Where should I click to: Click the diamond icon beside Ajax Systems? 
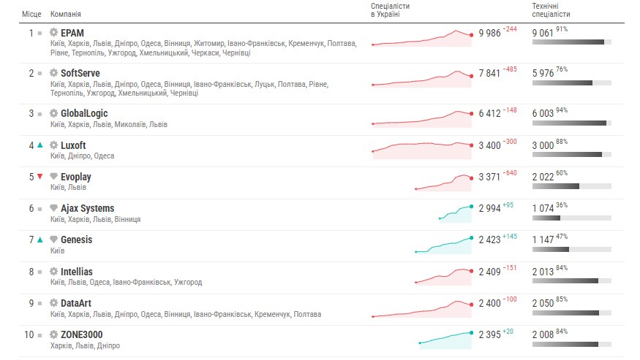[53, 207]
